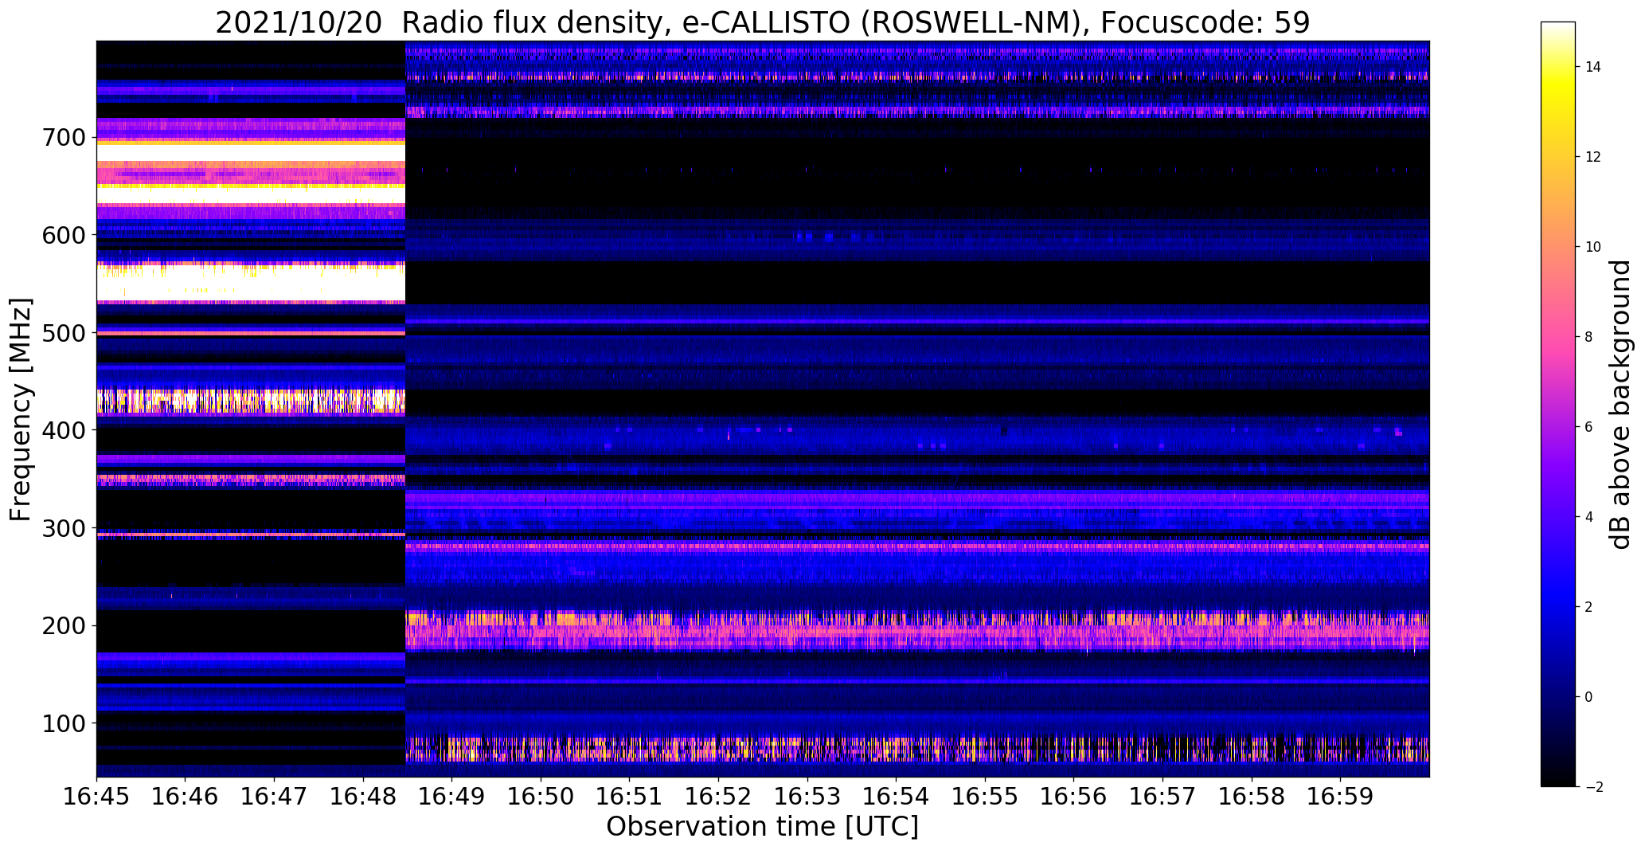Click the 16:54 time tick label
The width and height of the screenshot is (1645, 850).
pyautogui.click(x=897, y=797)
